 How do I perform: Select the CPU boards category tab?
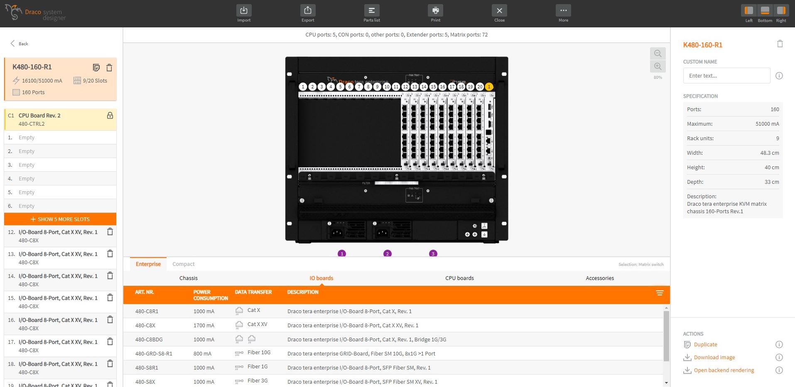click(459, 278)
